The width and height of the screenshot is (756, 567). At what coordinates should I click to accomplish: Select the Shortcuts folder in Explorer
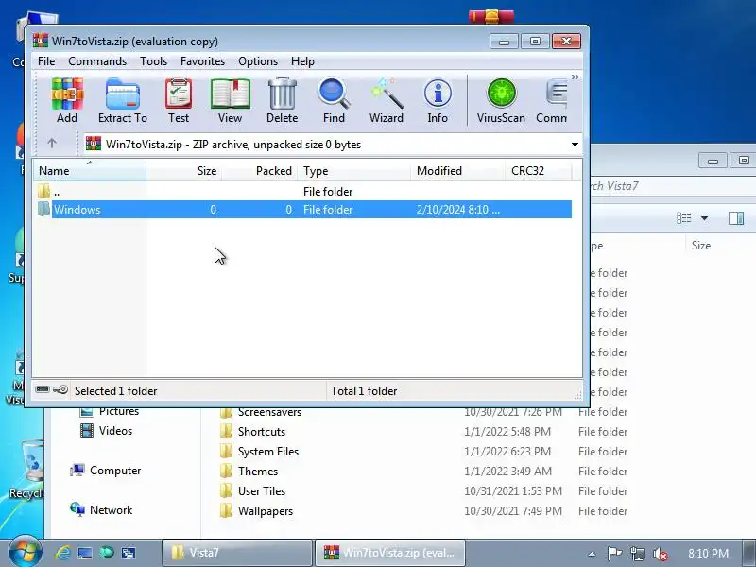pos(252,432)
